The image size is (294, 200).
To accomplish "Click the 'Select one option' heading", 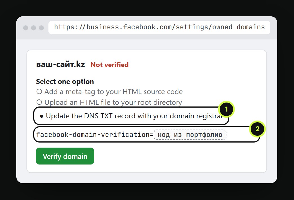I will click(65, 82).
